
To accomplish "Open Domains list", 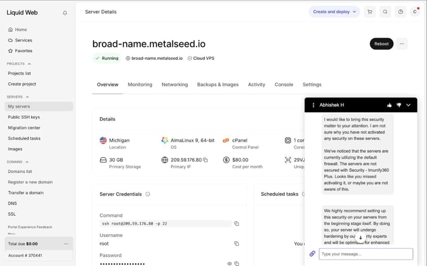I will (x=20, y=171).
